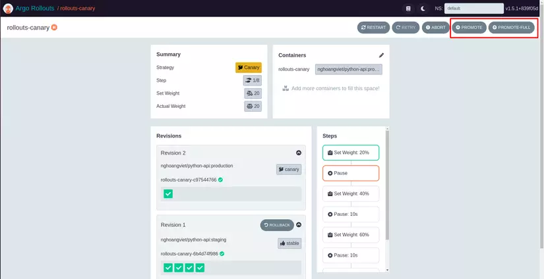Select the second Pause: 10s step
Image resolution: width=544 pixels, height=279 pixels.
click(351, 255)
